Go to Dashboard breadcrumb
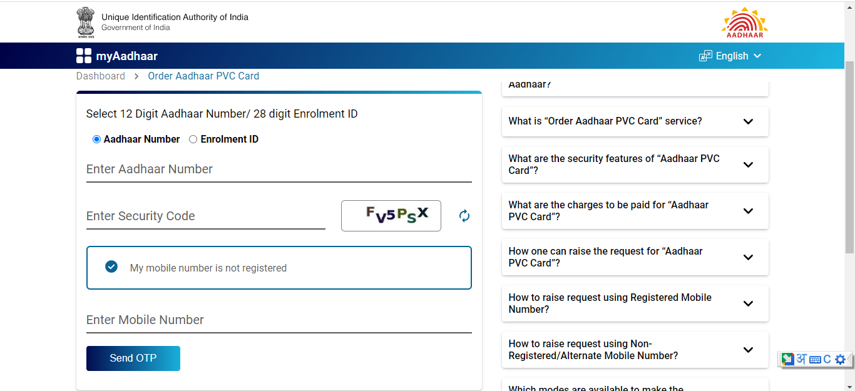This screenshot has width=855, height=391. click(101, 76)
